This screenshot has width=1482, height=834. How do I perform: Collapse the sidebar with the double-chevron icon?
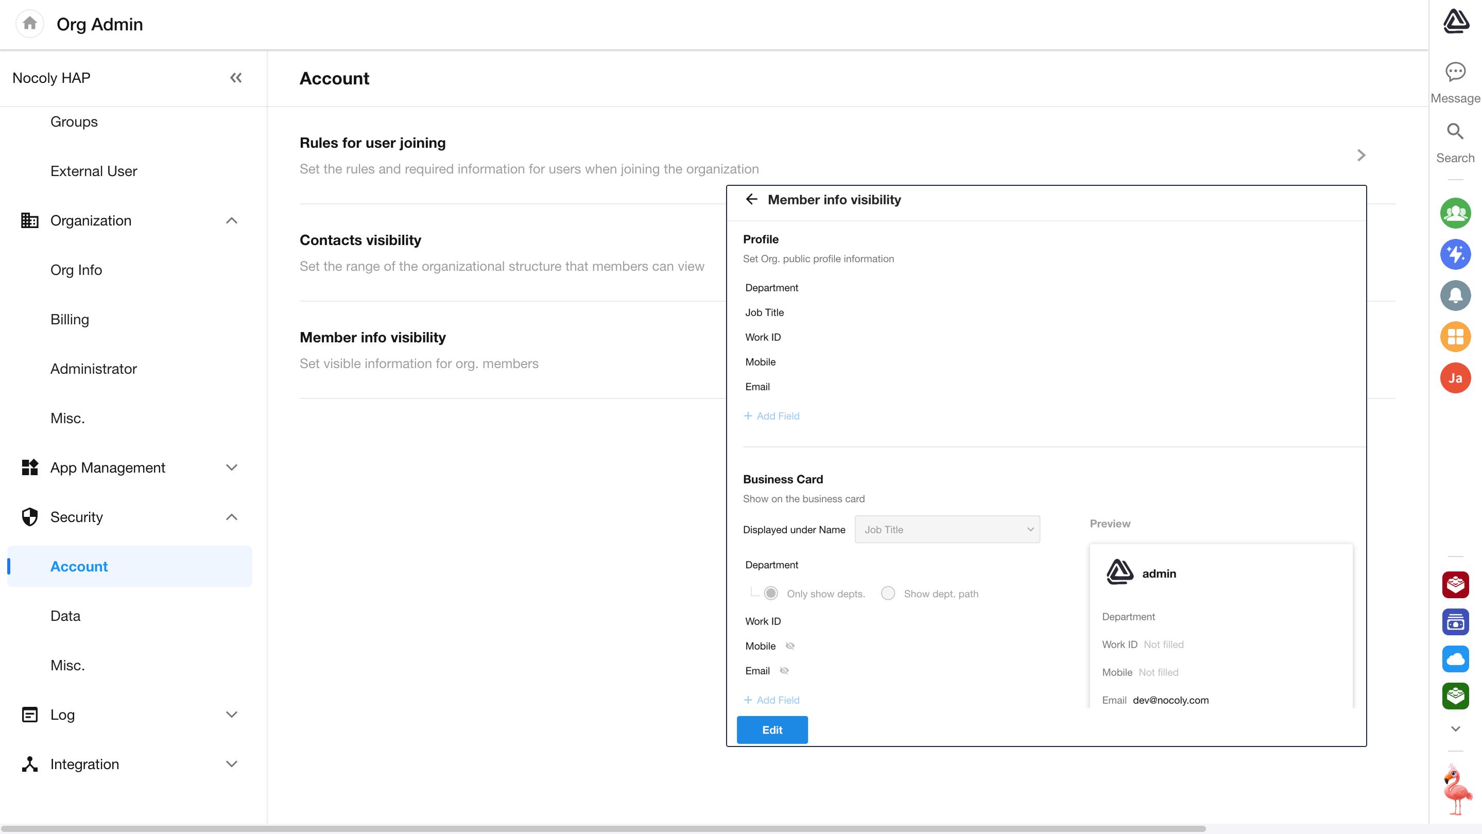pos(236,78)
